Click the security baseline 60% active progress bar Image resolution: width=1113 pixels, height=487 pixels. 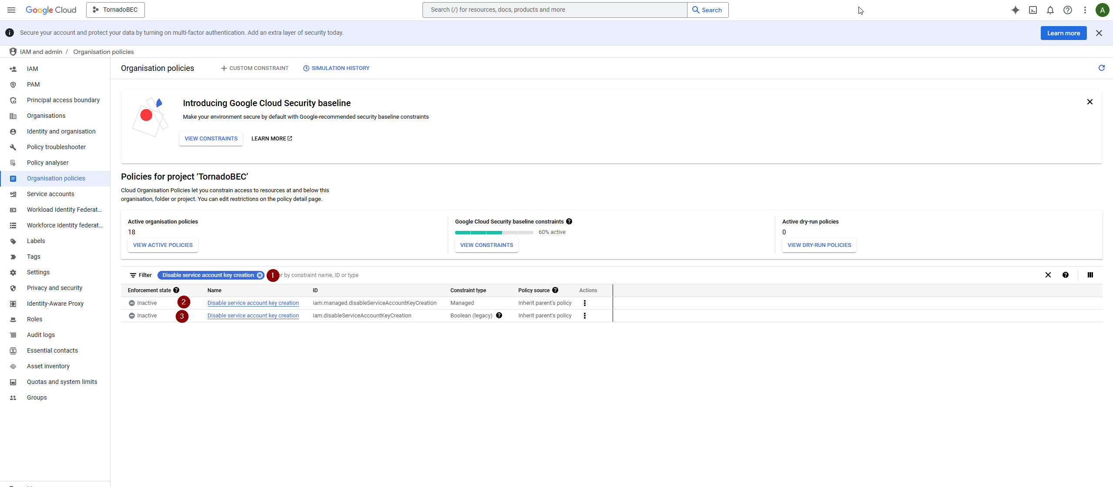(494, 233)
